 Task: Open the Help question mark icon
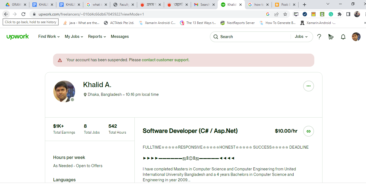pos(319,37)
